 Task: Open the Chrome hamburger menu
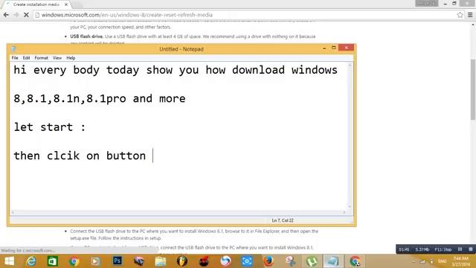[x=470, y=15]
